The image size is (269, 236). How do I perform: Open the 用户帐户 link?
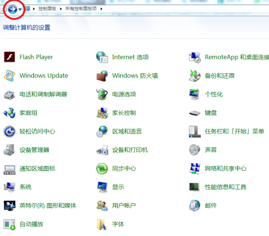pos(124,205)
